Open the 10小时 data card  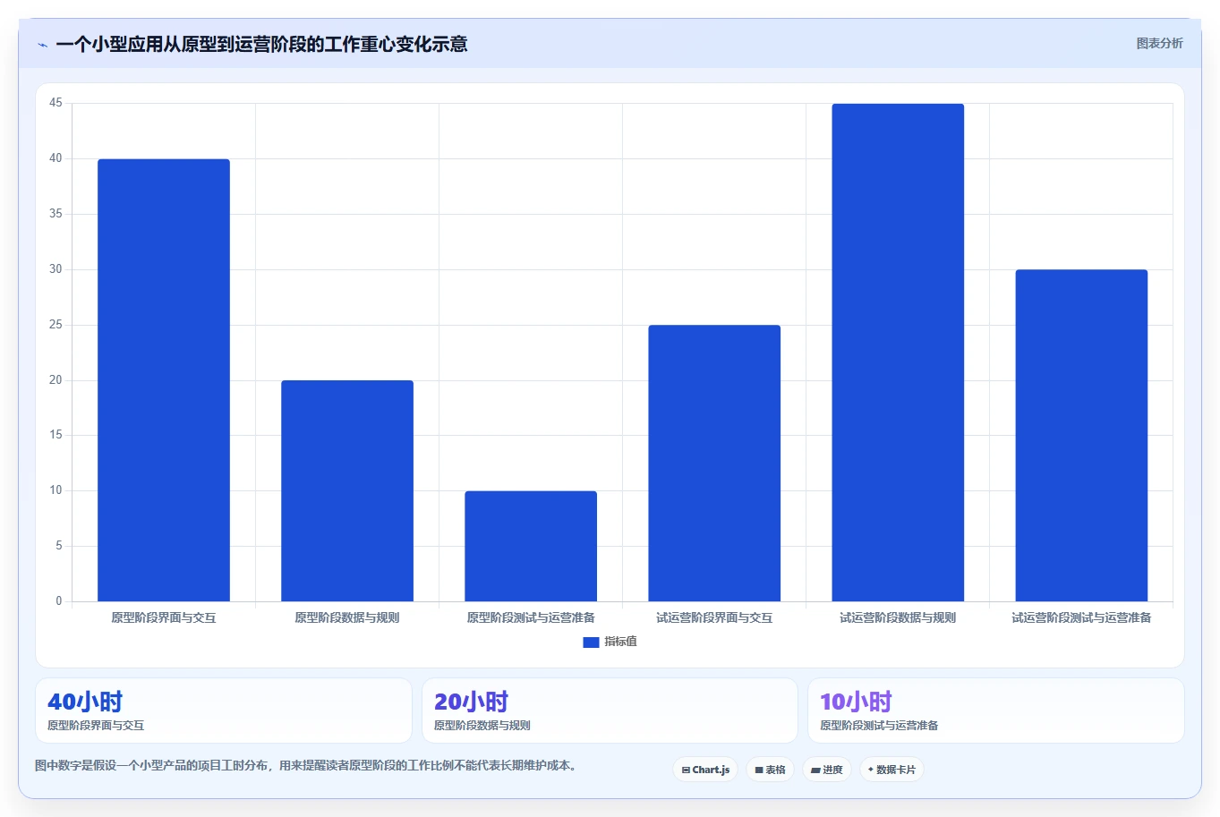(996, 711)
